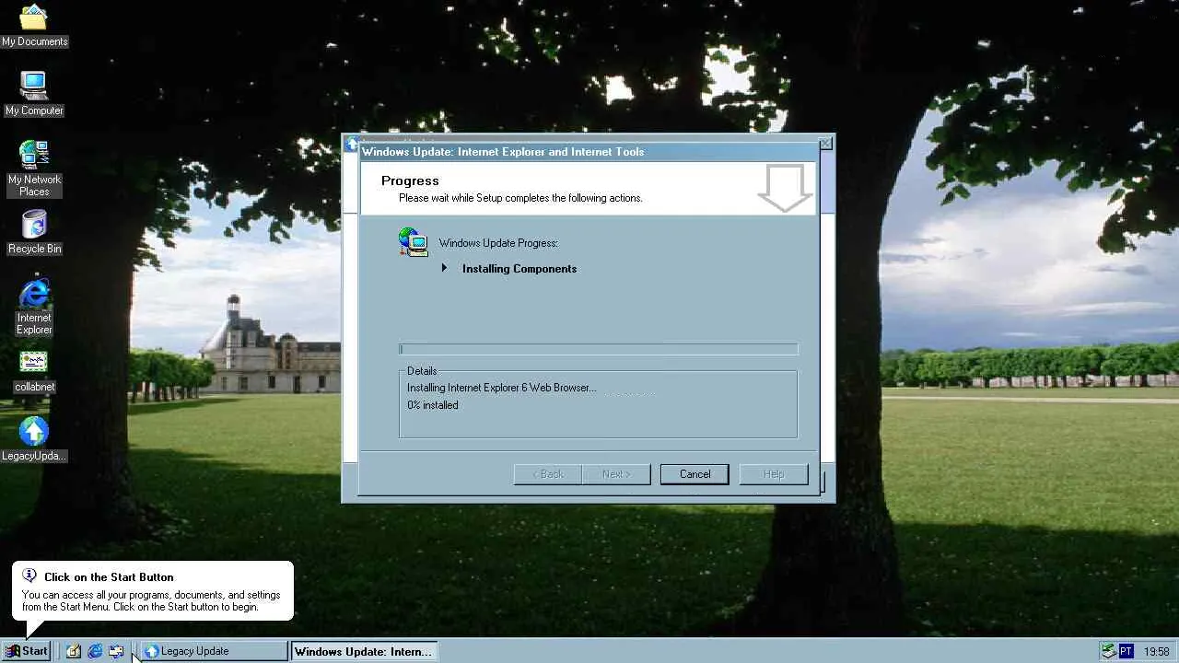Switch to the Legacy Update taskbar button
Viewport: 1179px width, 663px height.
click(x=215, y=651)
